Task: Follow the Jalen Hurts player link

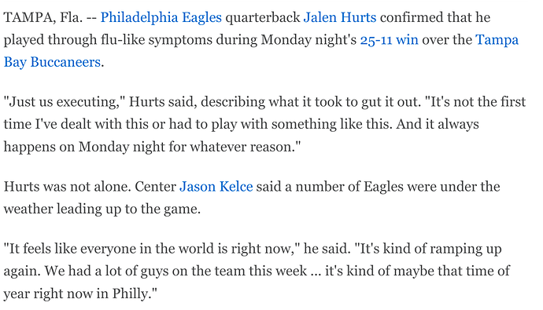Action: (340, 17)
